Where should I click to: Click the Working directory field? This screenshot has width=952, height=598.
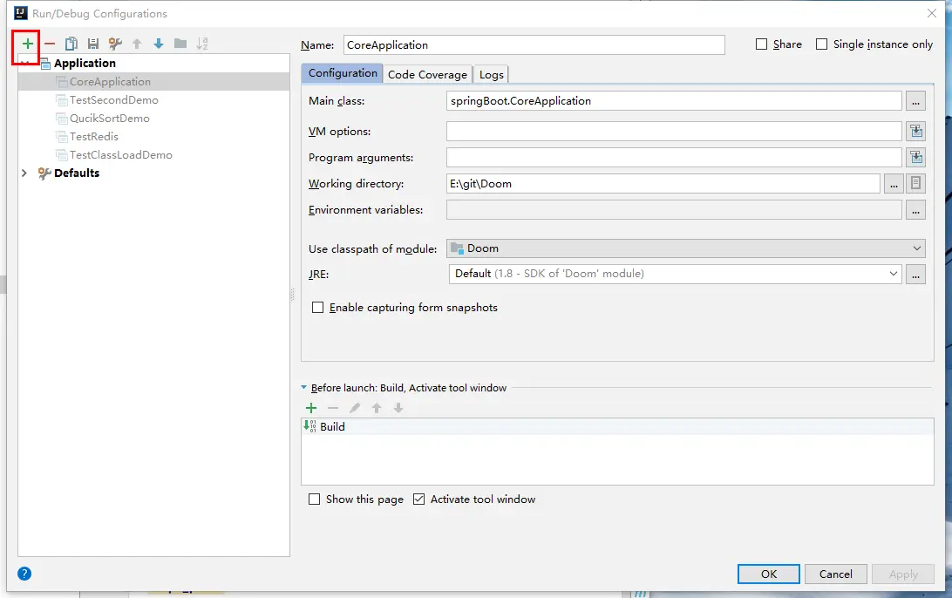[663, 183]
